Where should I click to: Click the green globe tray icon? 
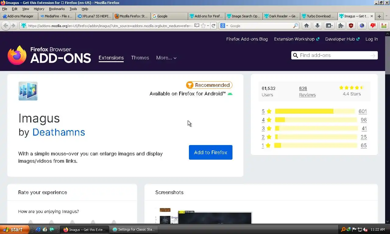click(x=349, y=230)
